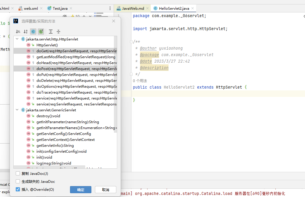Click the HelloServlet2.java class file icon
Image resolution: width=305 pixels, height=197 pixels.
coord(155,8)
